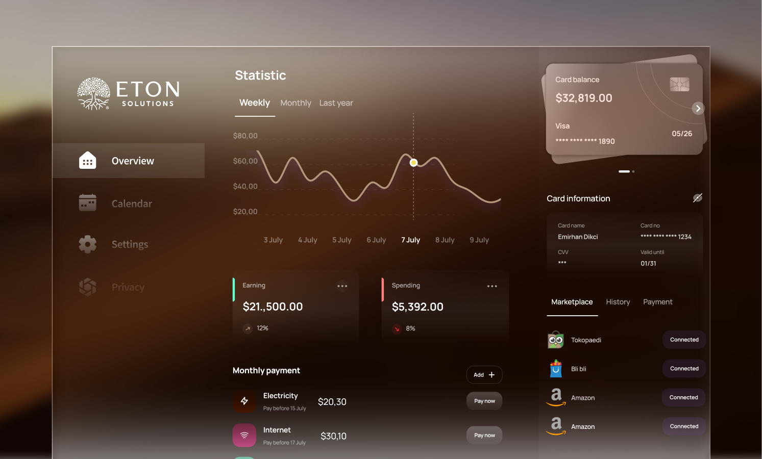Viewport: 762px width, 459px height.
Task: Click the Overview home icon
Action: [87, 161]
